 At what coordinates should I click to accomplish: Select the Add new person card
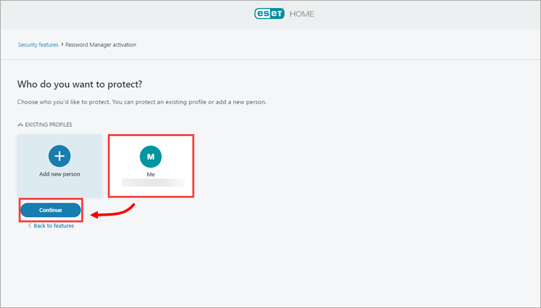pyautogui.click(x=60, y=165)
